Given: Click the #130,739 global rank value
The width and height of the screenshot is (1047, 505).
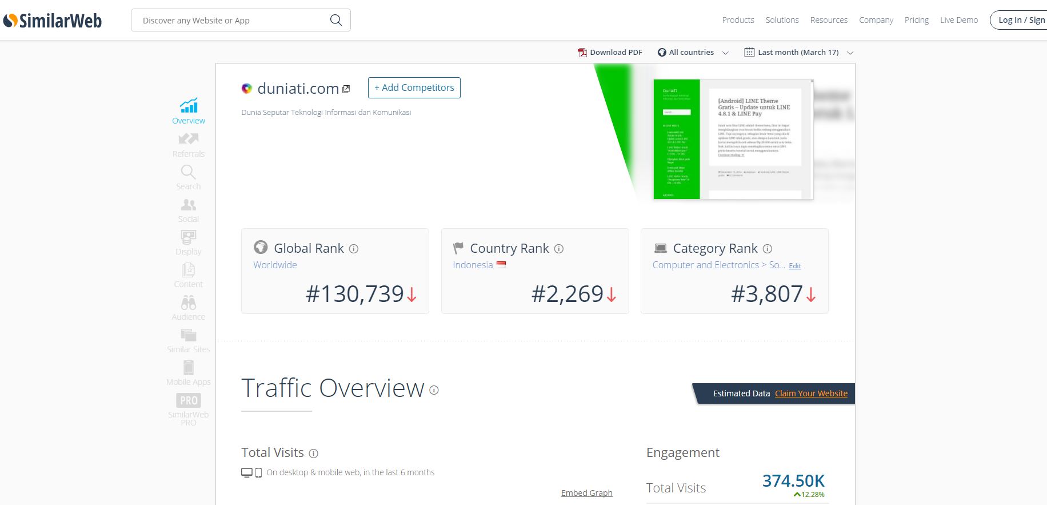Looking at the screenshot, I should coord(355,294).
